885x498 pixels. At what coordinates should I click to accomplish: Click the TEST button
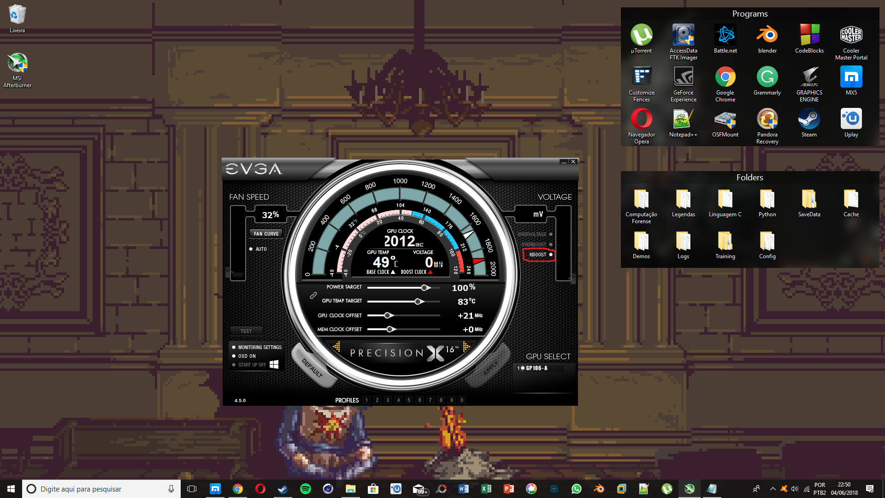246,331
